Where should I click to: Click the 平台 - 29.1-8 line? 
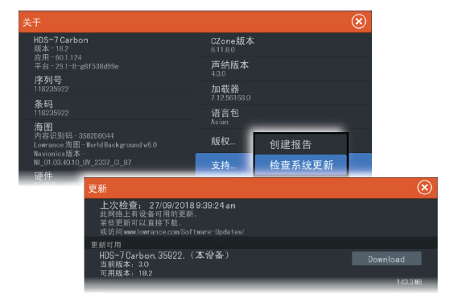pyautogui.click(x=76, y=66)
